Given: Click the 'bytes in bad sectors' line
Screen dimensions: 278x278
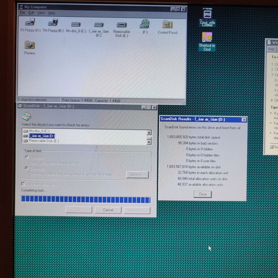Looking at the screenshot, I should pyautogui.click(x=197, y=143).
